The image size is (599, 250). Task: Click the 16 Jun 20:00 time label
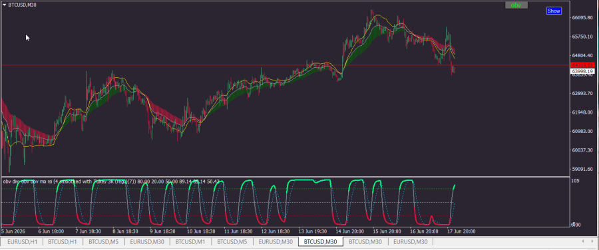click(x=424, y=231)
